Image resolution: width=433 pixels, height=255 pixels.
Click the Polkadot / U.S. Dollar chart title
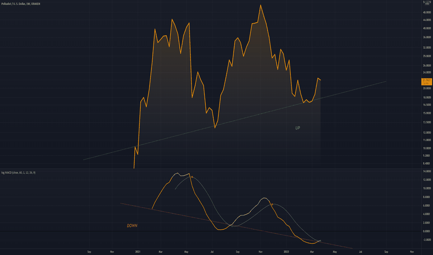(x=21, y=4)
